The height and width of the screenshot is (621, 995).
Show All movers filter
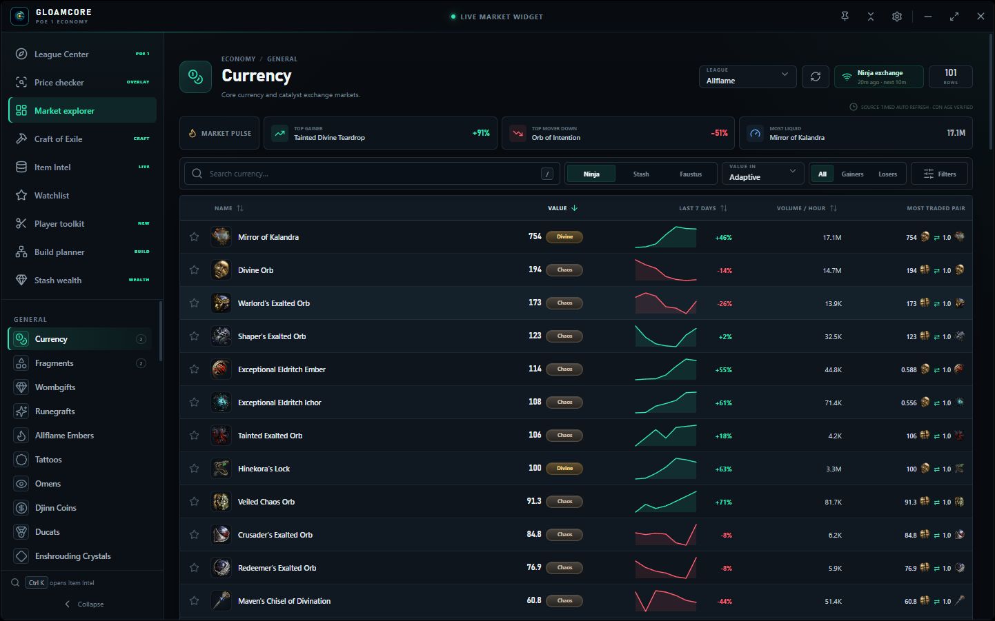click(x=822, y=174)
